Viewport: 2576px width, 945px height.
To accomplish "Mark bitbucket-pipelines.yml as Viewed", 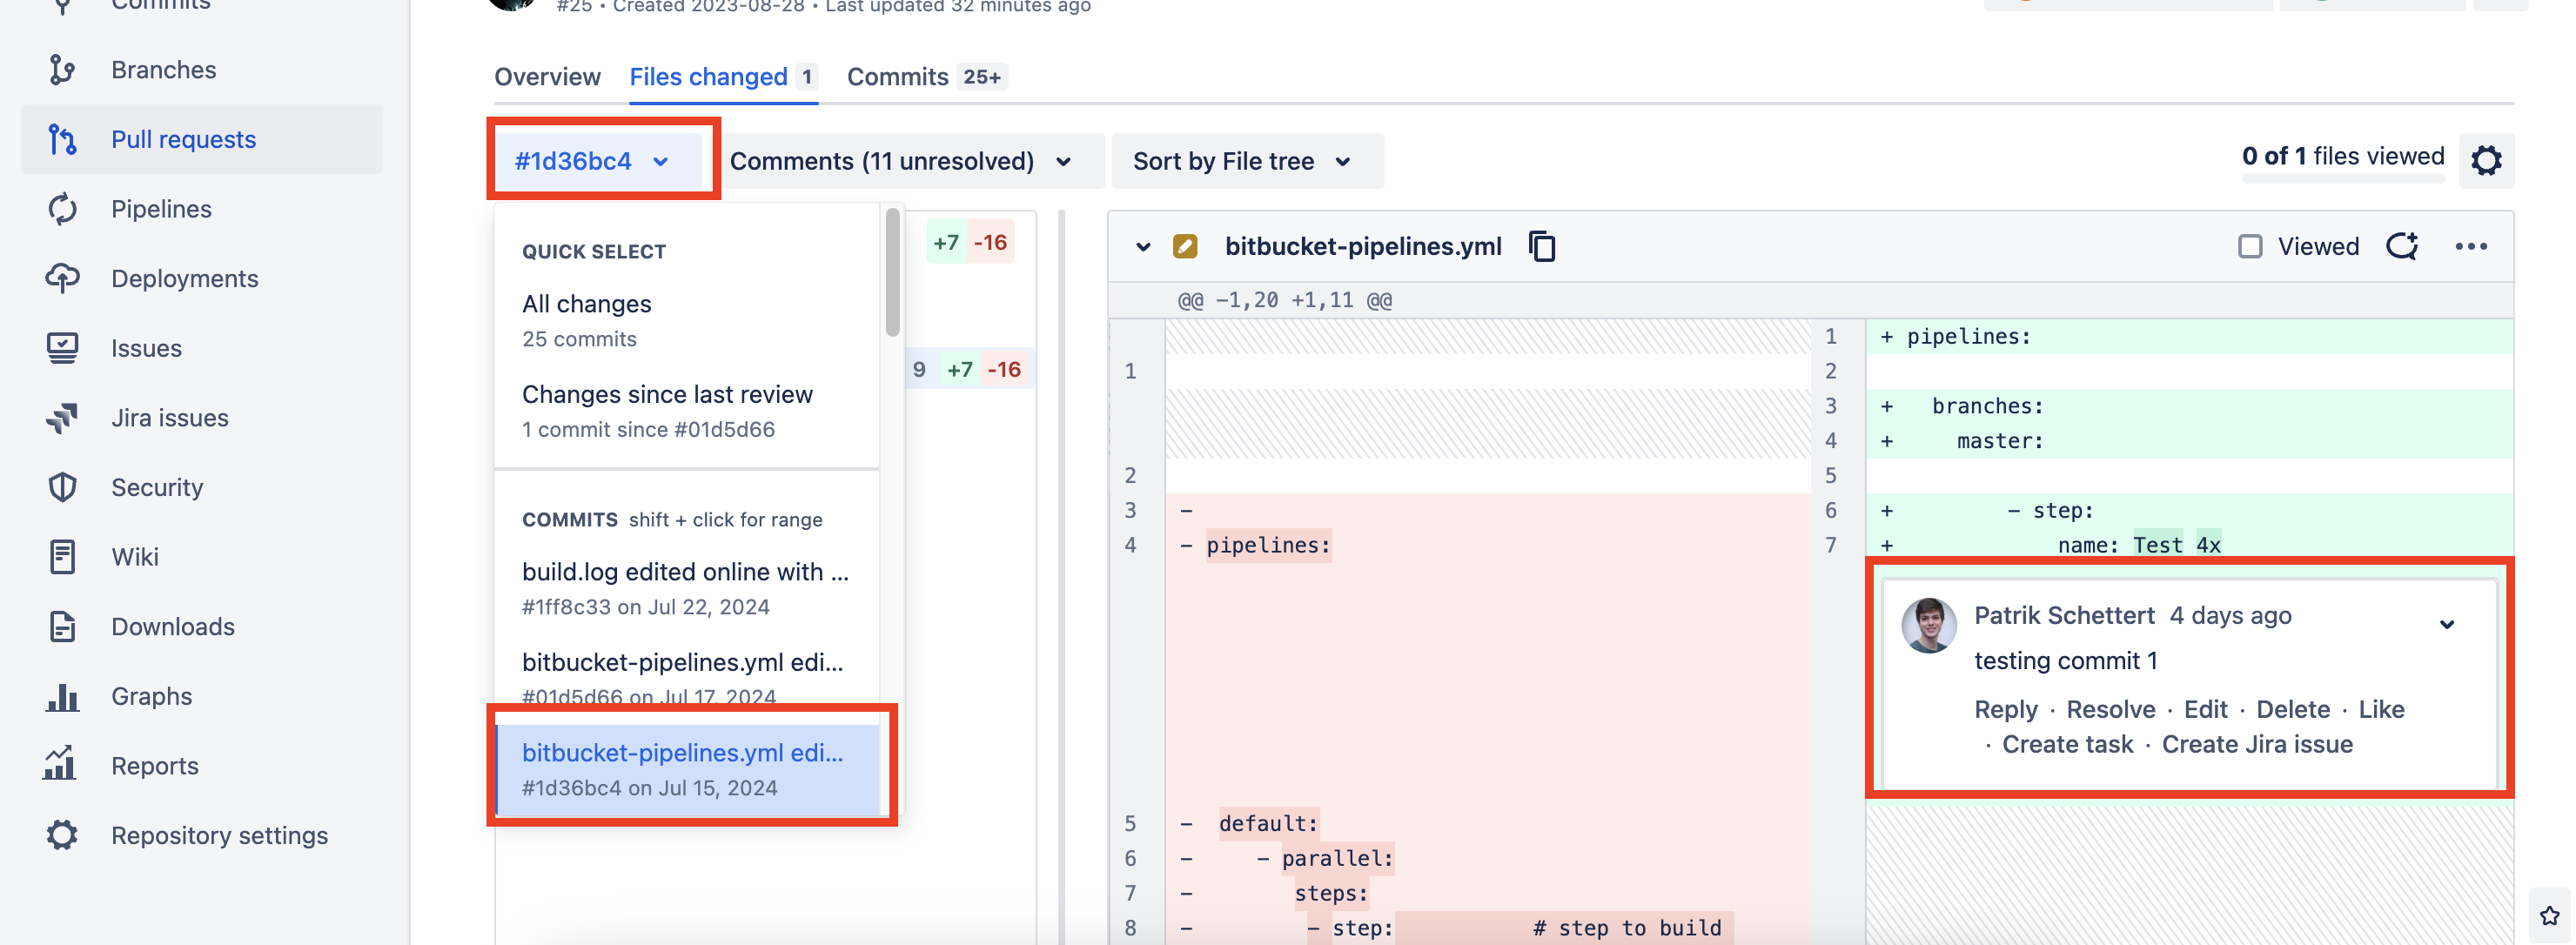I will point(2250,246).
